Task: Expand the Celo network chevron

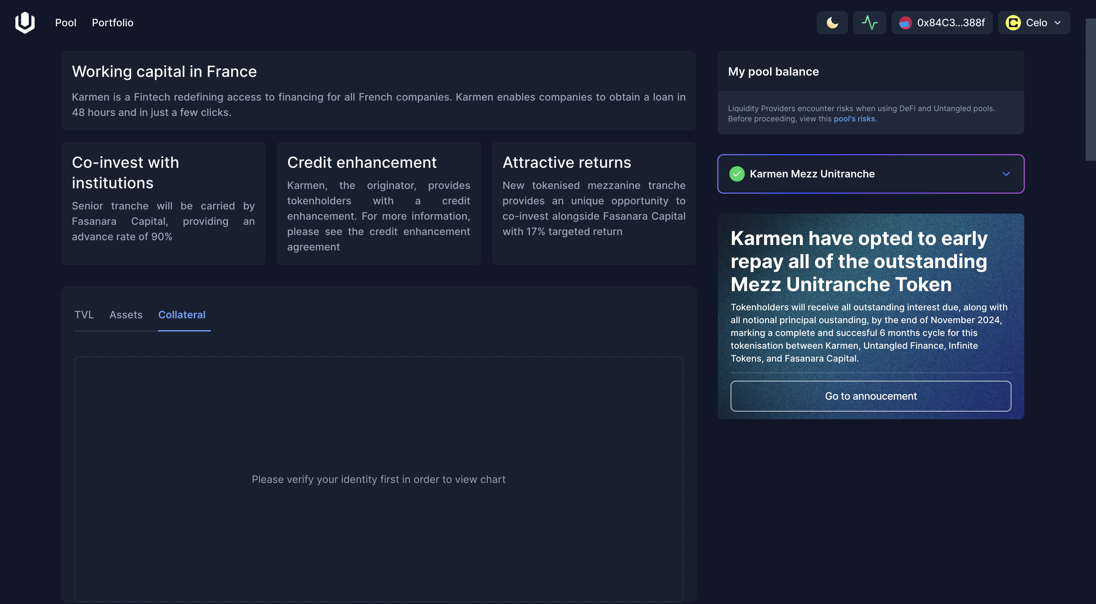Action: 1057,23
